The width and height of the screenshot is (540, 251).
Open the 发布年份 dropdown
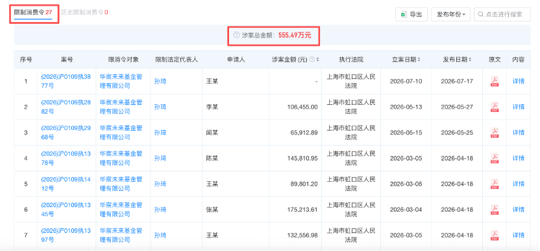450,14
